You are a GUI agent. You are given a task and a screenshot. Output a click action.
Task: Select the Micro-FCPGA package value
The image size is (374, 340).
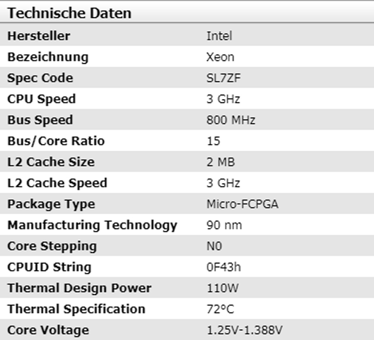pos(243,204)
